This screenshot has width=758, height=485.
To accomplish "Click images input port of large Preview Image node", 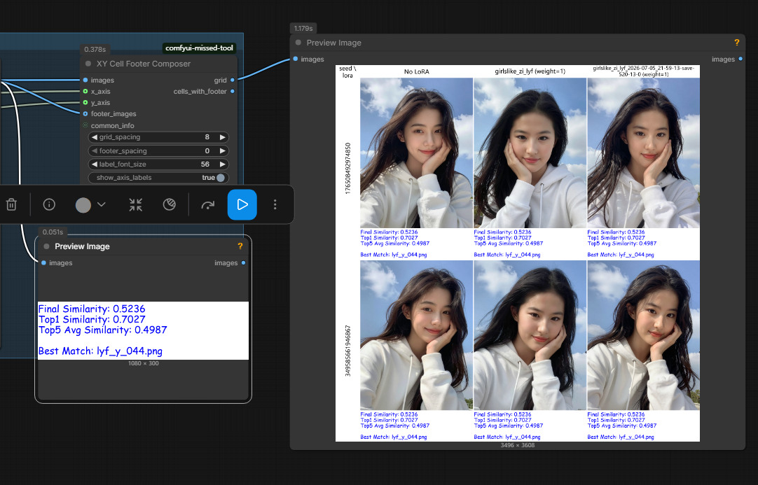I will click(x=296, y=59).
